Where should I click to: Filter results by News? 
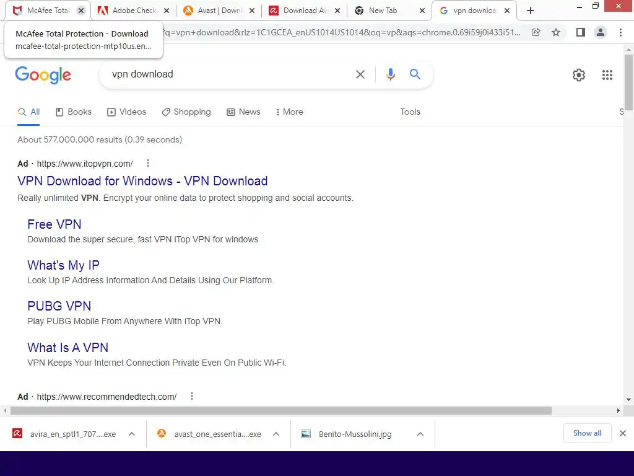pyautogui.click(x=243, y=112)
